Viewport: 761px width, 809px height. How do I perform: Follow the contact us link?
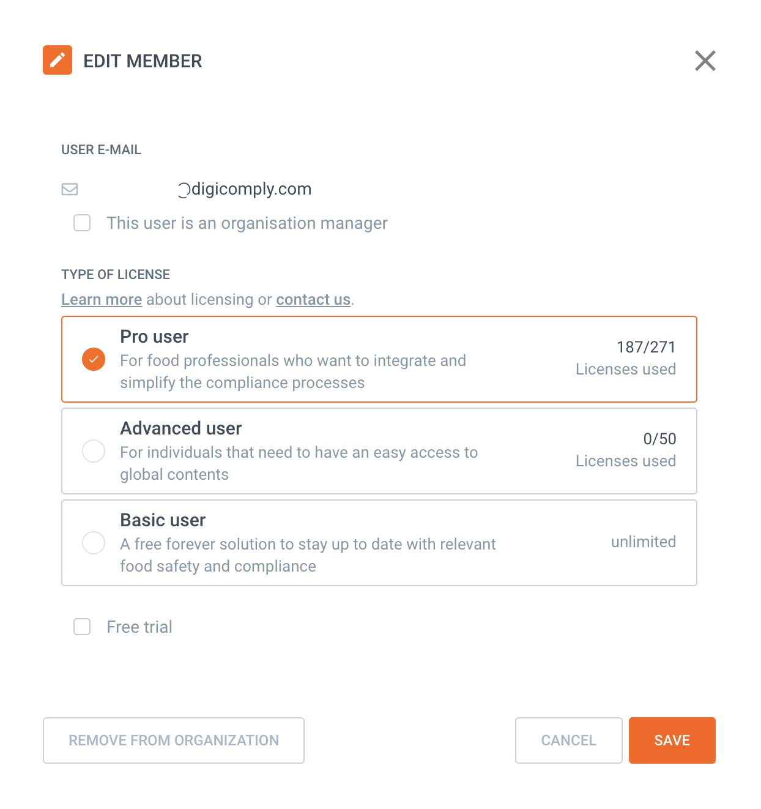pyautogui.click(x=313, y=299)
